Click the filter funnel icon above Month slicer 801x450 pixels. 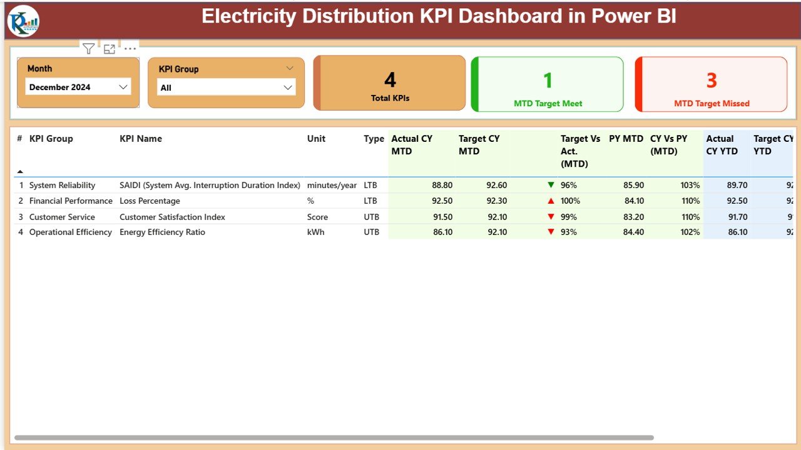[88, 49]
